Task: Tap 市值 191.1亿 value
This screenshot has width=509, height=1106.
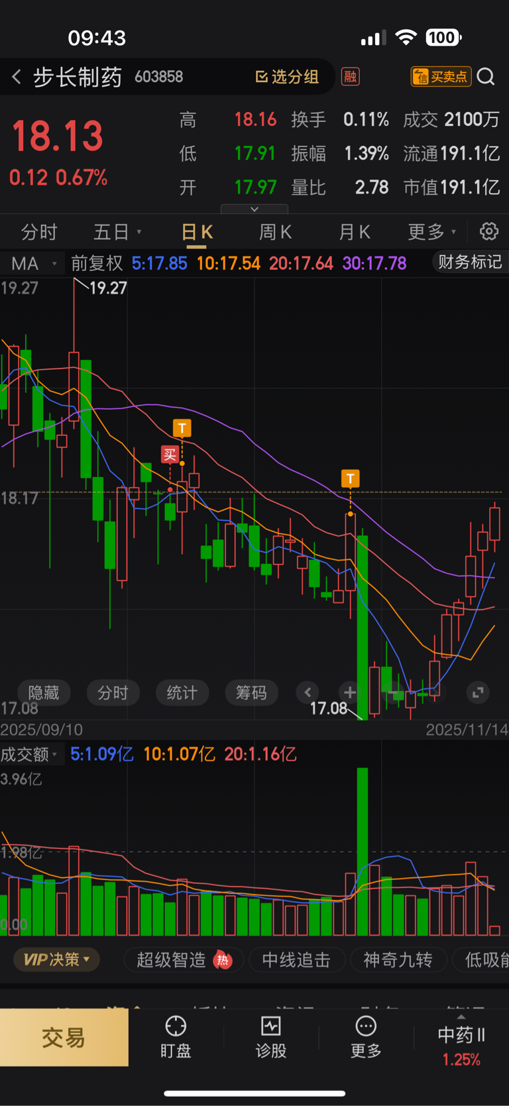Action: (x=470, y=188)
